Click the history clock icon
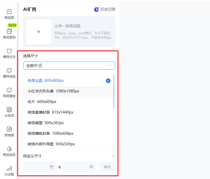Viewport: 210px width, 179px height. (97, 9)
